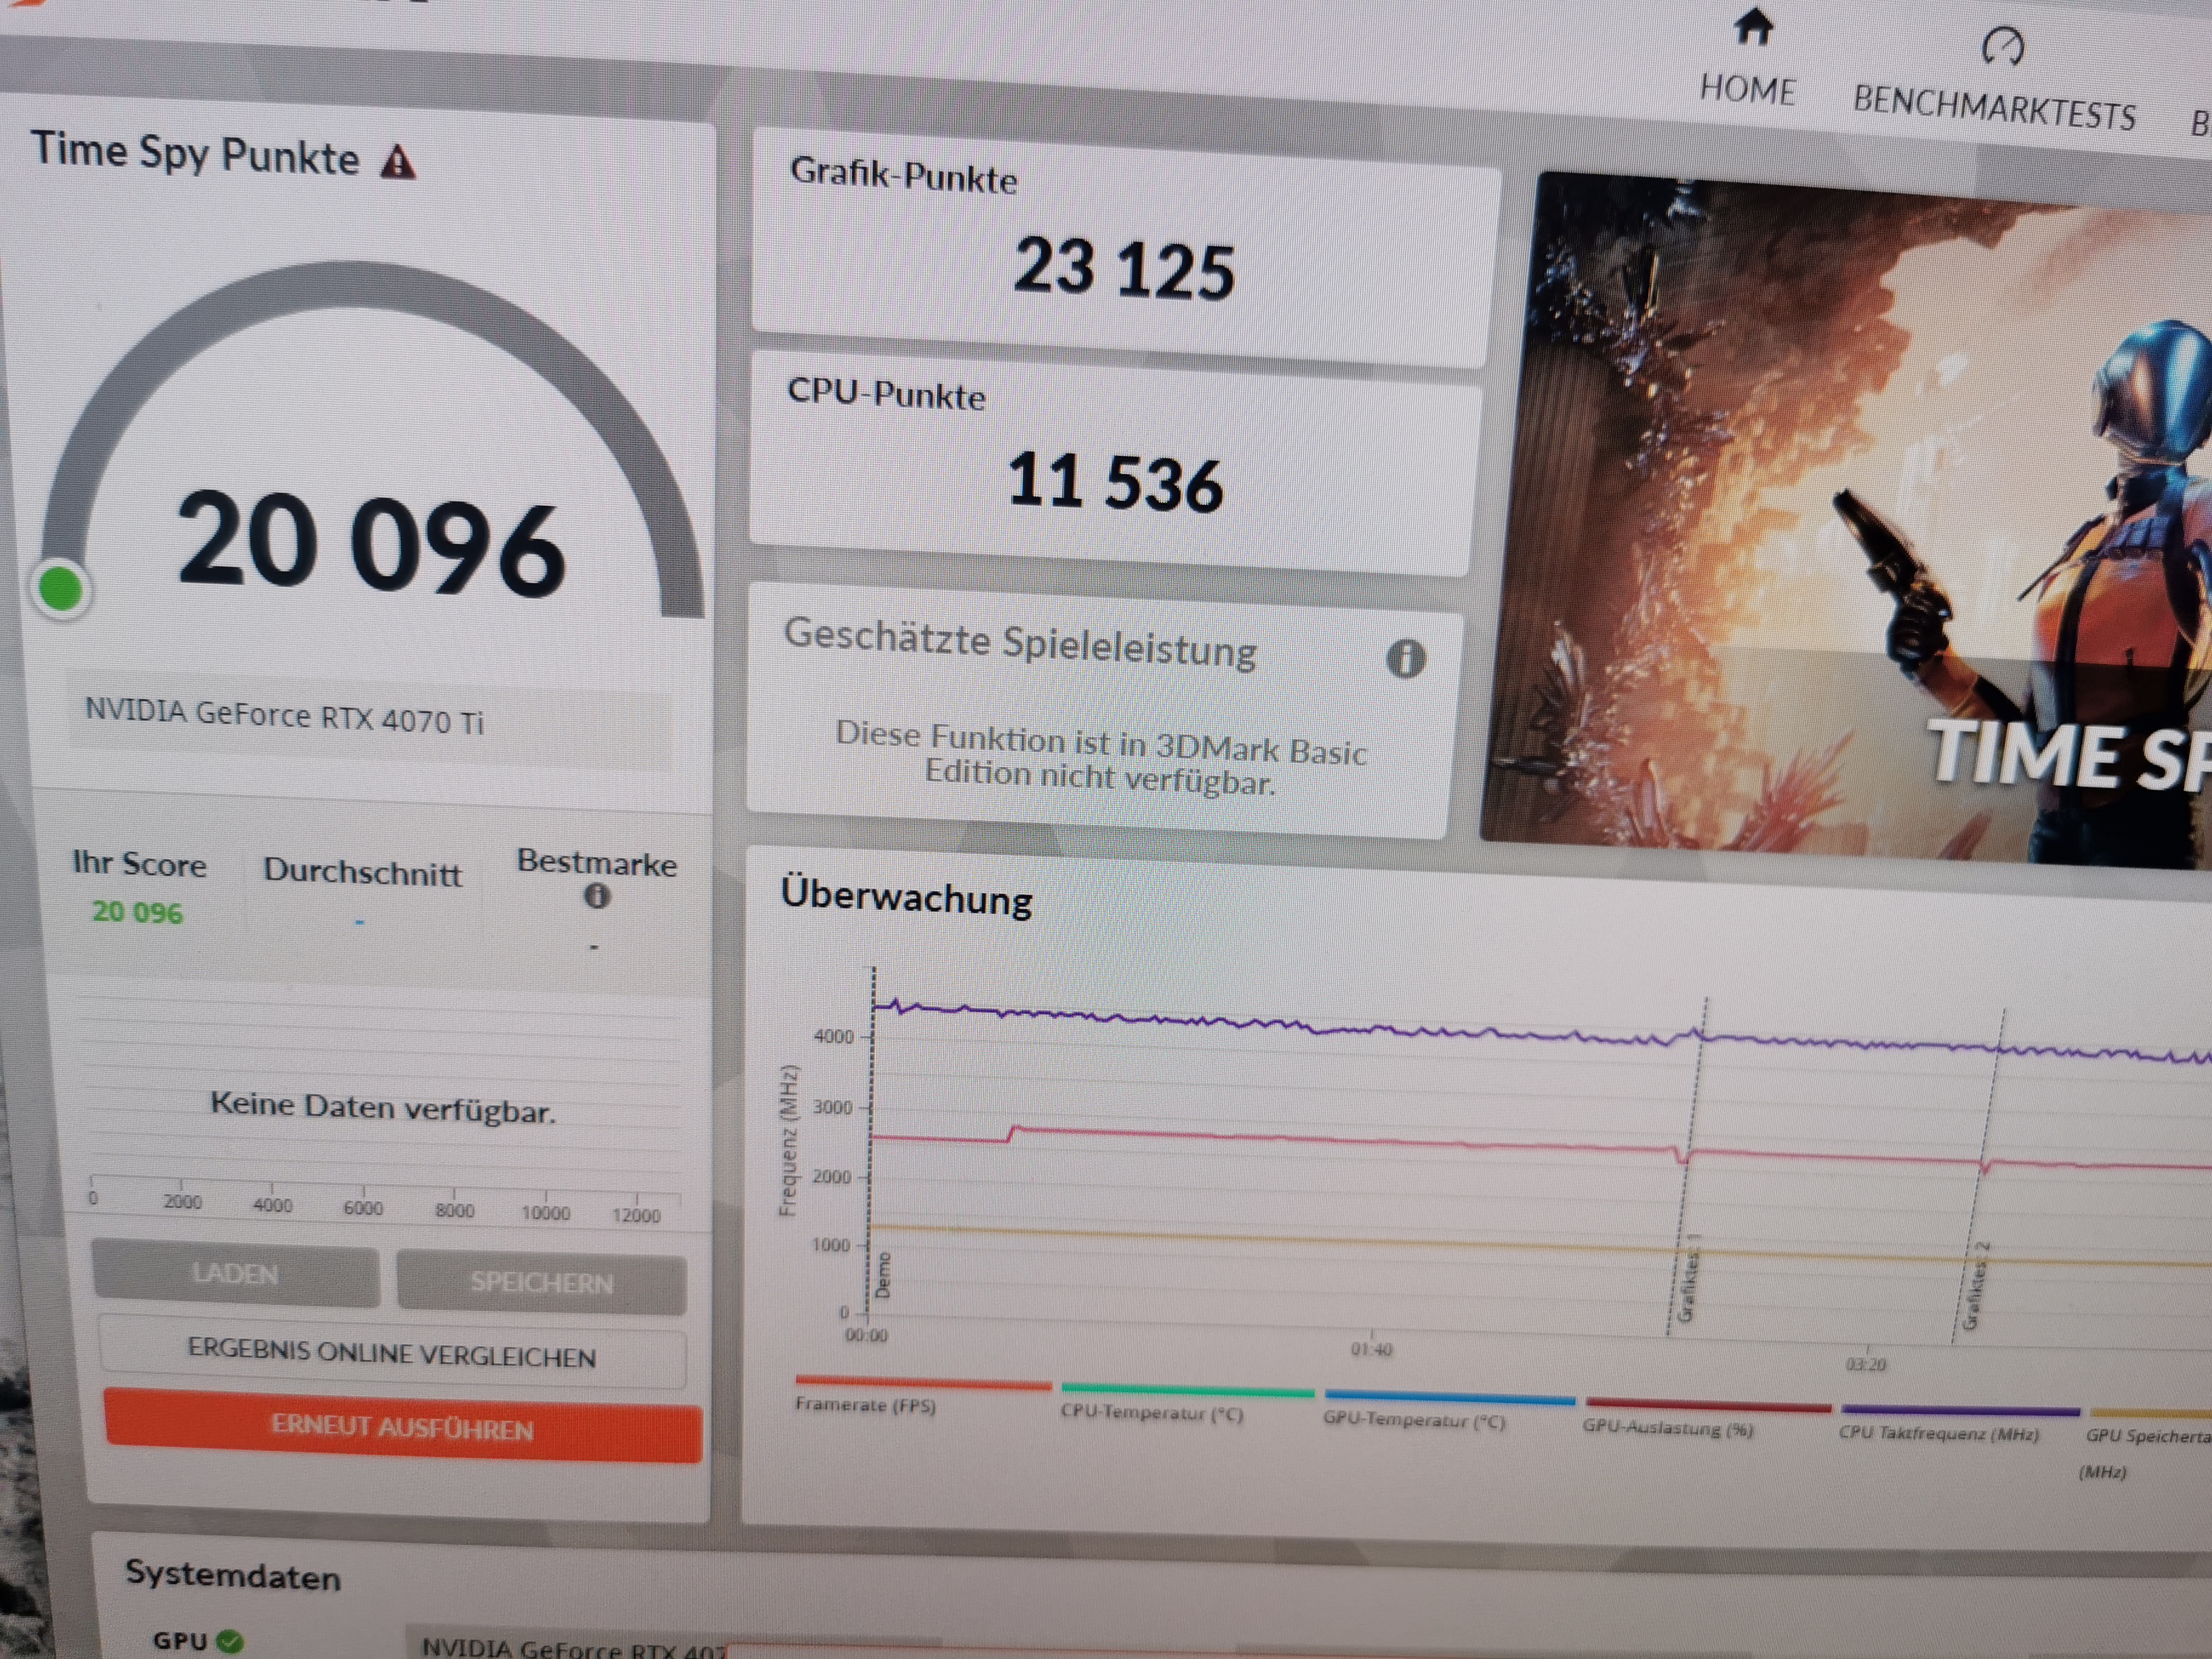Click green check icon beside GPU

230,1641
